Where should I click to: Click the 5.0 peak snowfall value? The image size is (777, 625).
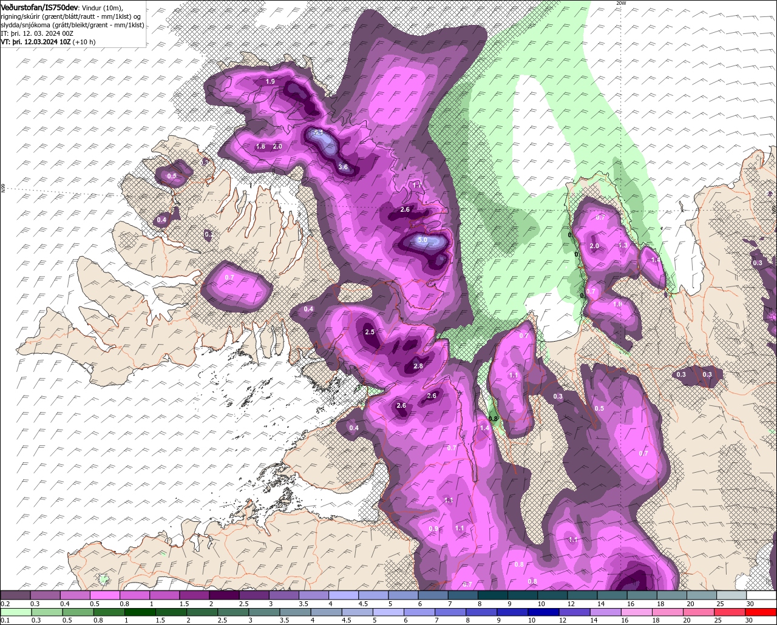coord(422,240)
